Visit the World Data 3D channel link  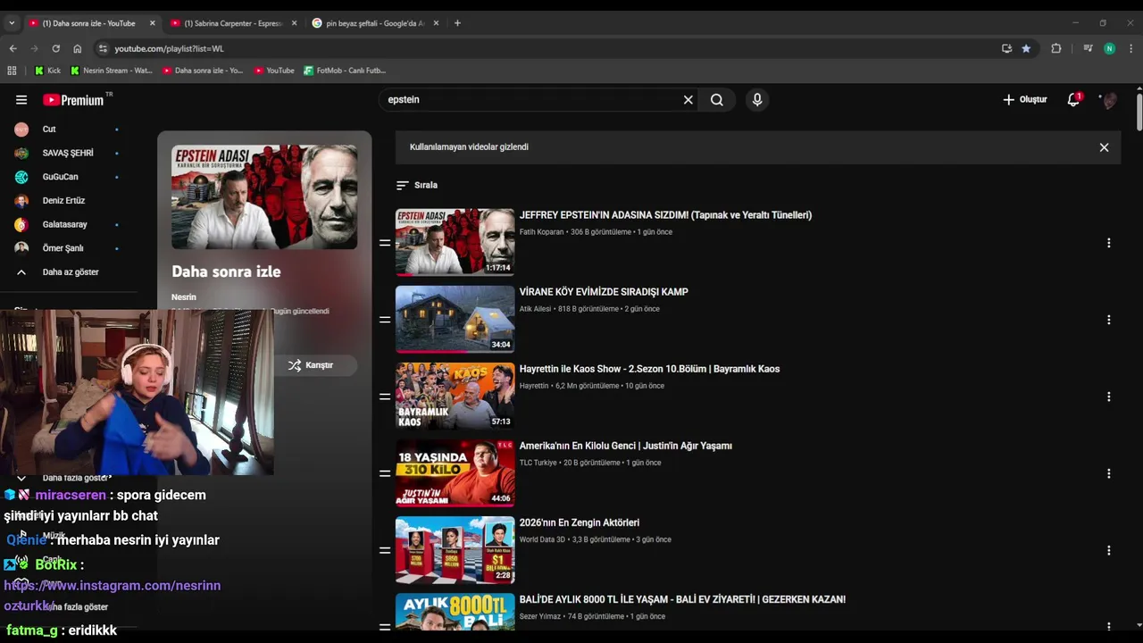coord(542,539)
